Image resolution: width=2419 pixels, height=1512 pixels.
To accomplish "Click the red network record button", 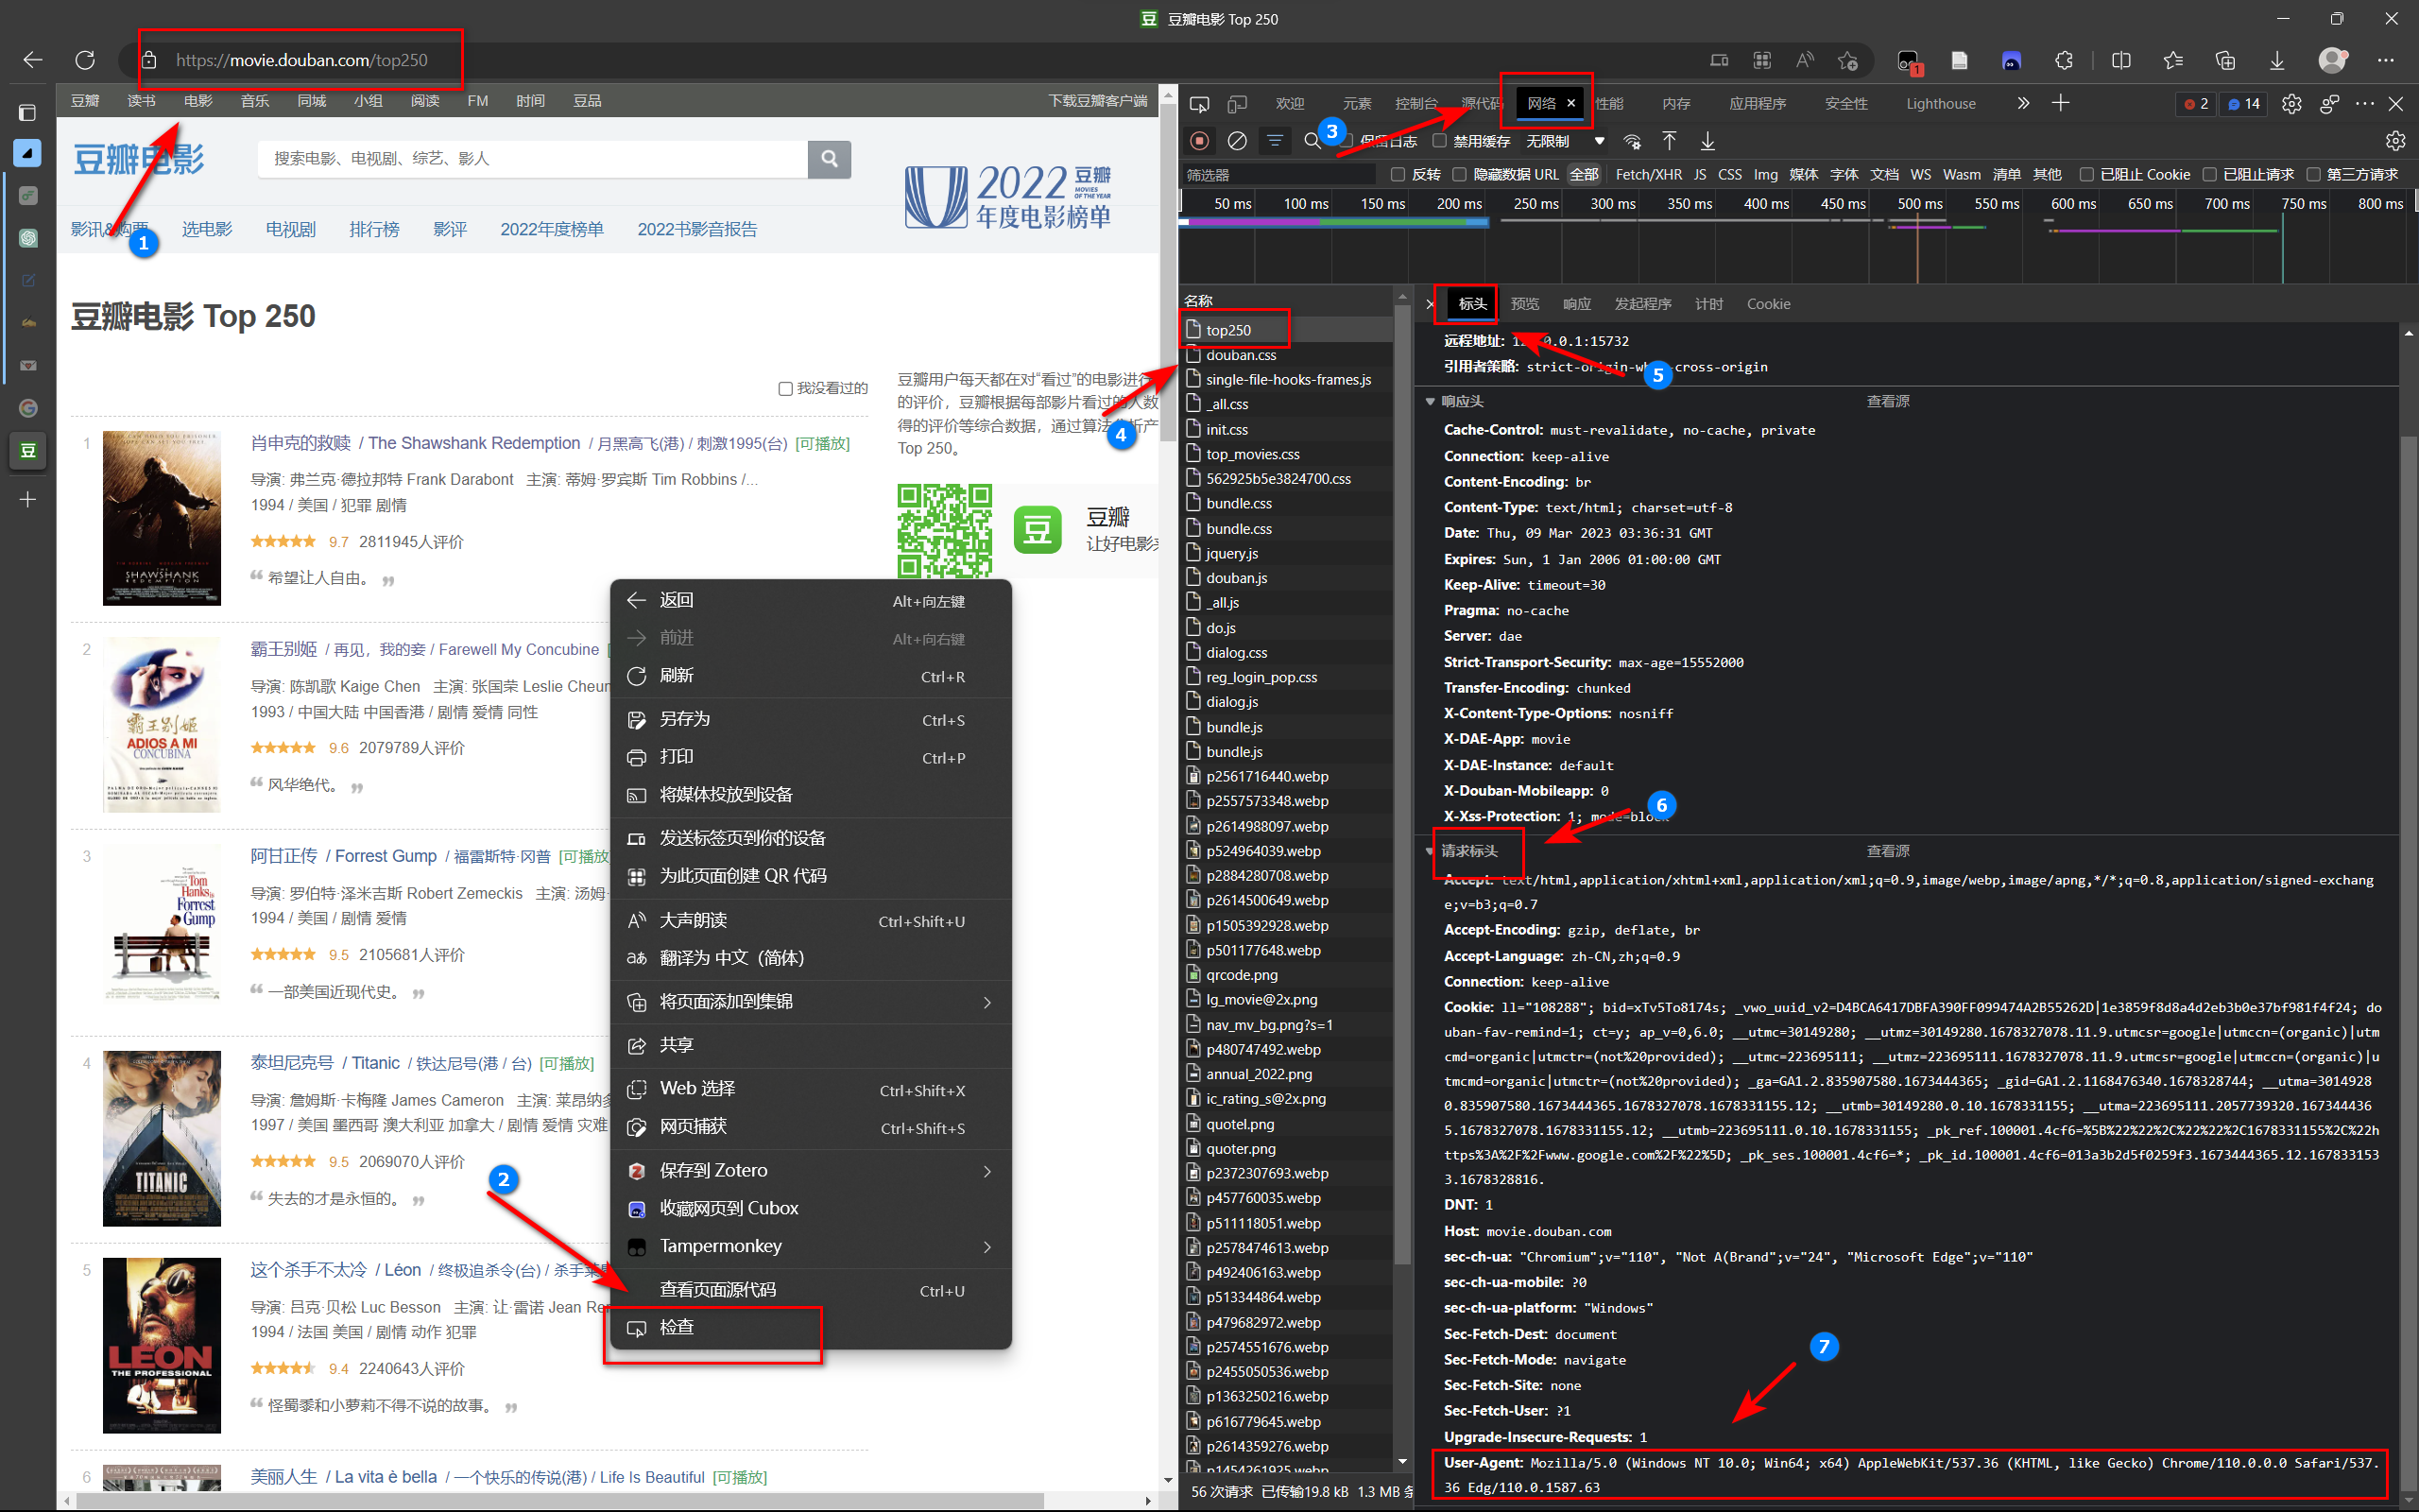I will 1200,141.
